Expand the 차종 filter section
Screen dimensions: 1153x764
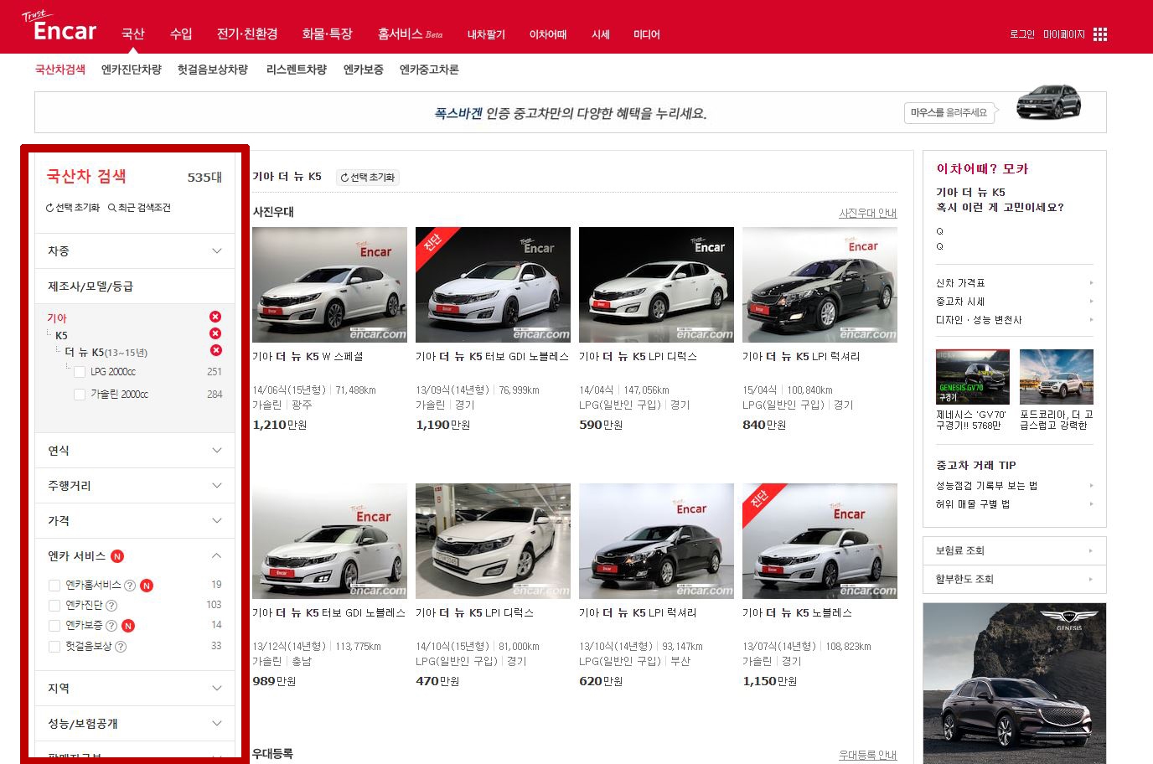point(135,251)
